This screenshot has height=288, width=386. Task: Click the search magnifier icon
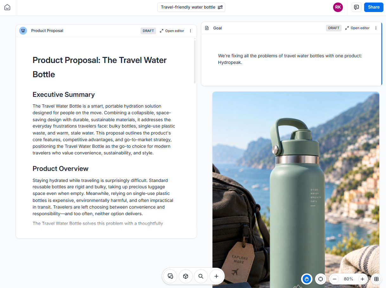pyautogui.click(x=201, y=276)
